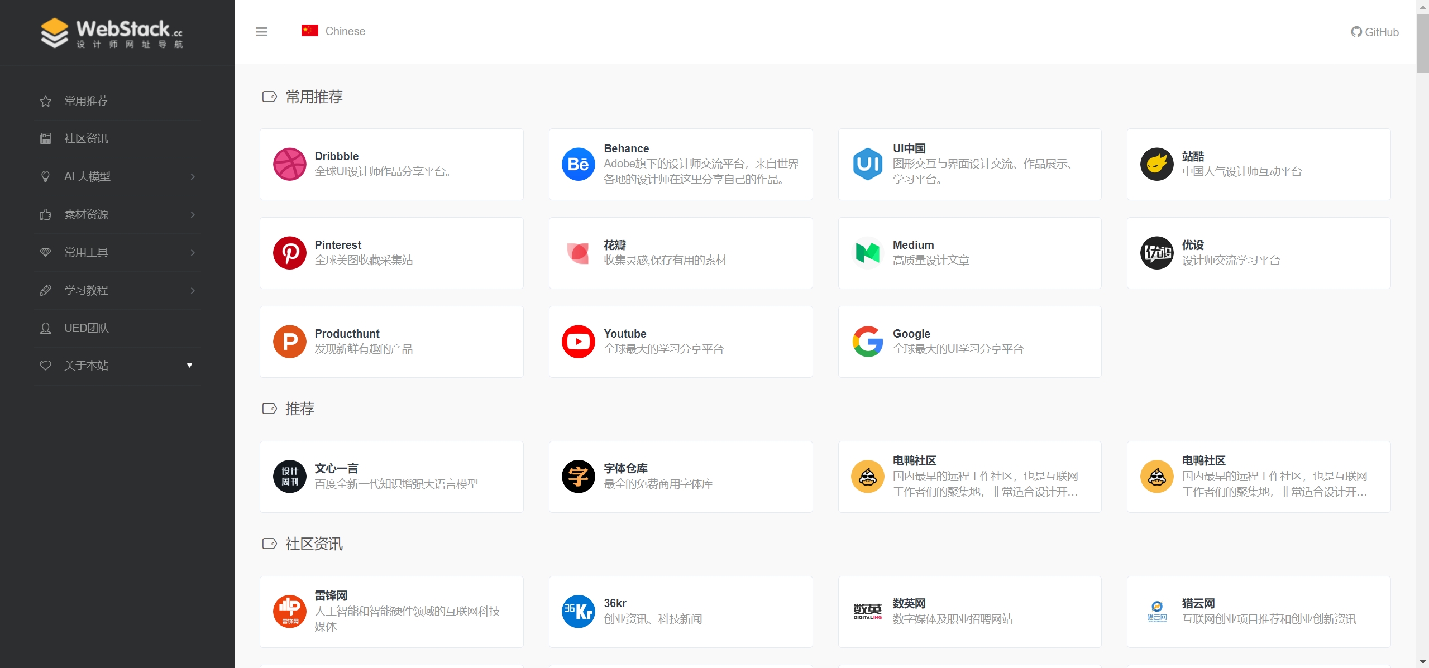Viewport: 1429px width, 668px height.
Task: Click the Google G icon
Action: click(867, 342)
